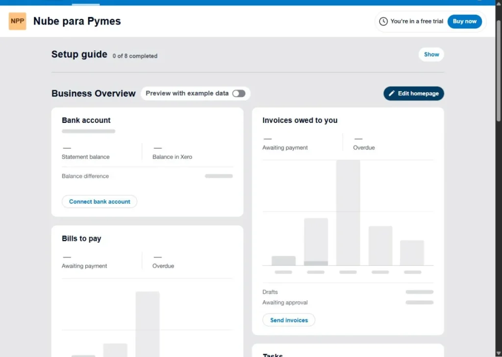Screen dimensions: 502x357
Task: Click the Send invoices button
Action: (289, 320)
